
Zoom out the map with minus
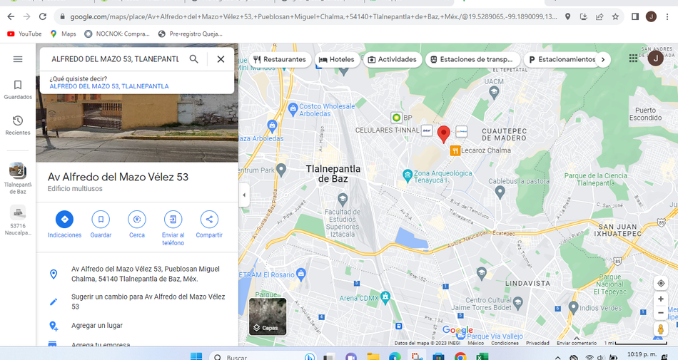point(661,313)
